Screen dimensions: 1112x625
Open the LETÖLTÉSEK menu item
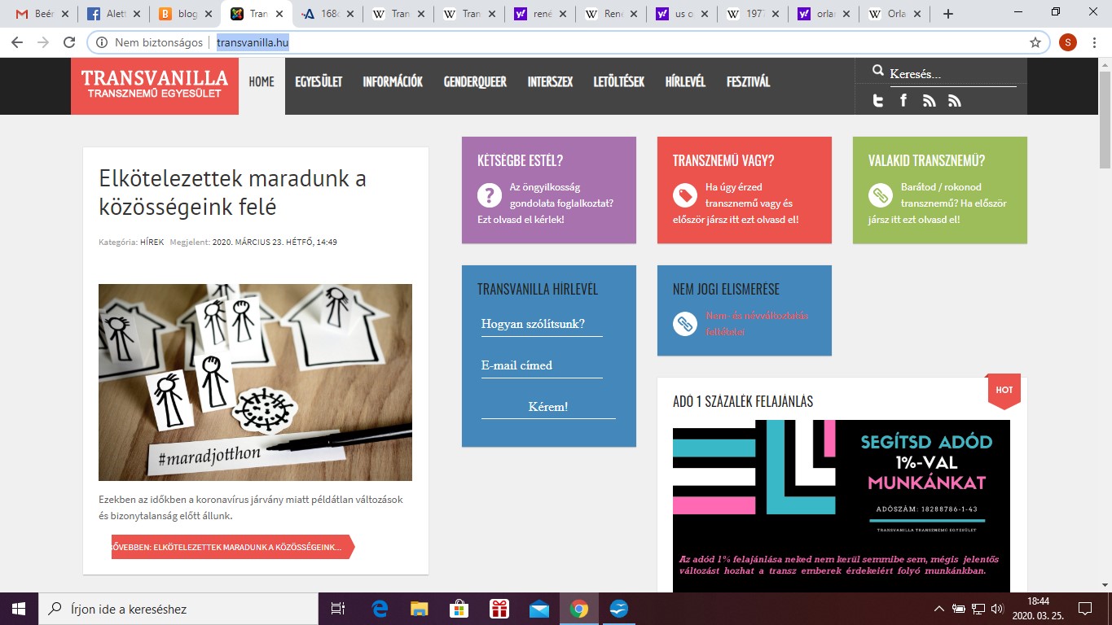(x=619, y=81)
